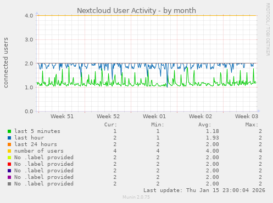Select the 'last 5 minutes' legend label

(x=37, y=131)
